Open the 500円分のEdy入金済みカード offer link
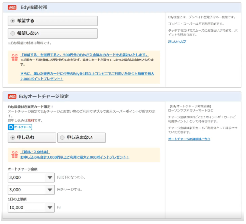This screenshot has width=246, height=224. click(84, 55)
